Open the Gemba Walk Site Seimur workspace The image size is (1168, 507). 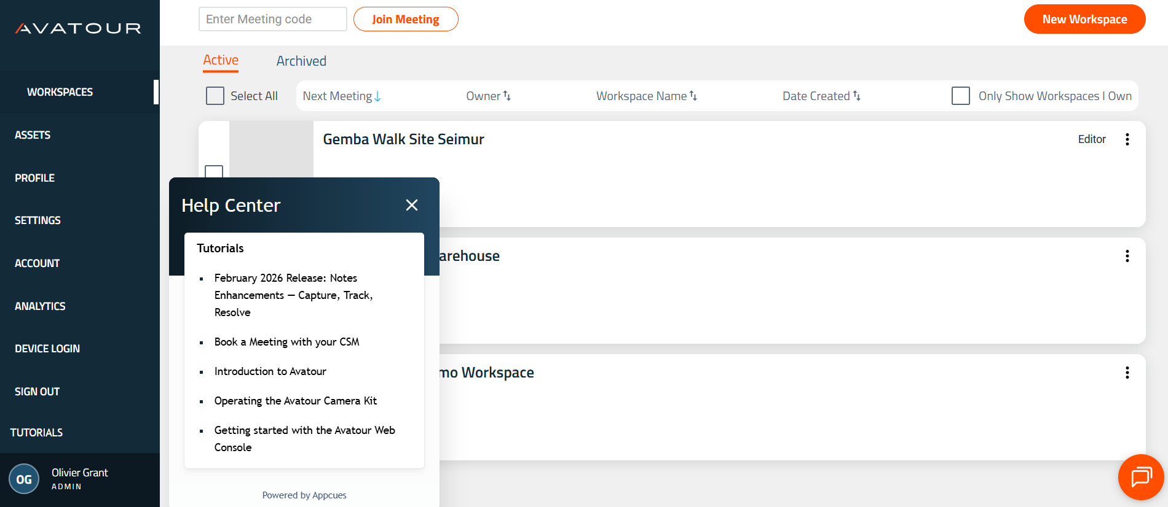coord(404,139)
